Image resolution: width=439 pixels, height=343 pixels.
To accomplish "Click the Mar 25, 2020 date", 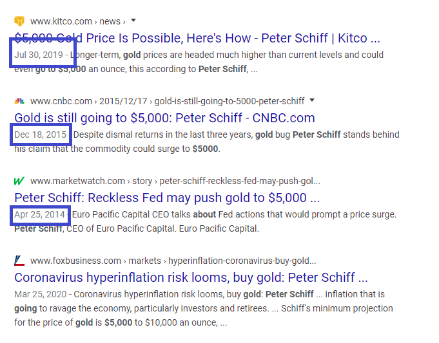I will (41, 294).
